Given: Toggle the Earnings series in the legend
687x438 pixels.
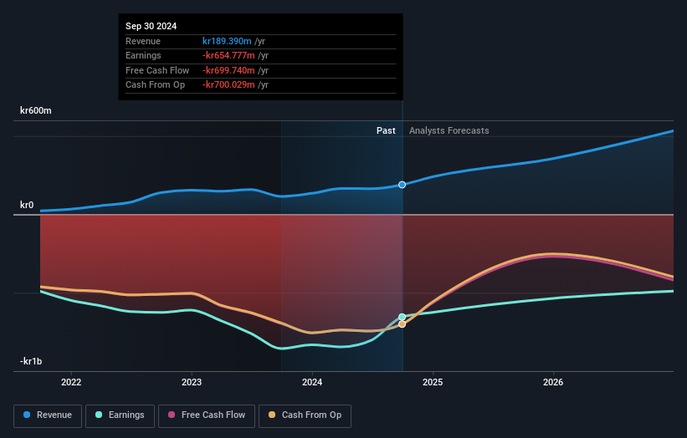Looking at the screenshot, I should tap(120, 415).
